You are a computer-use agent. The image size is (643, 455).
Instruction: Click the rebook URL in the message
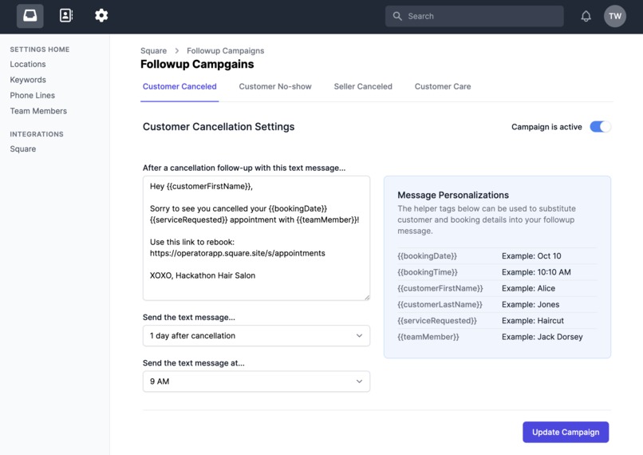click(x=238, y=253)
